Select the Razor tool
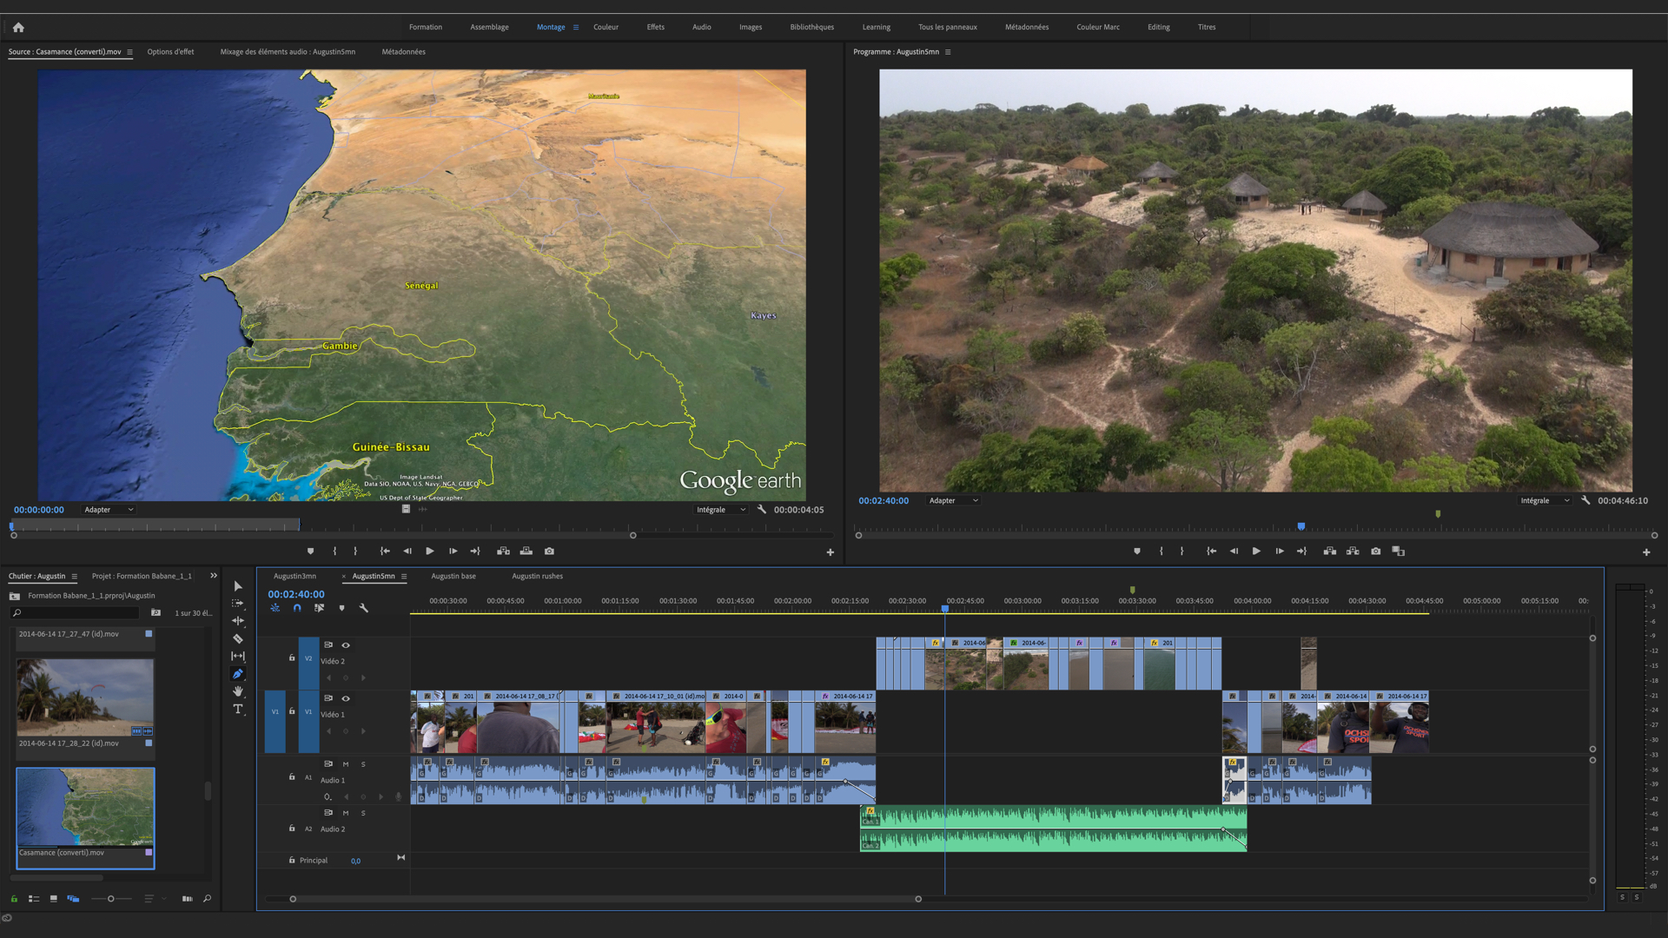 (238, 638)
